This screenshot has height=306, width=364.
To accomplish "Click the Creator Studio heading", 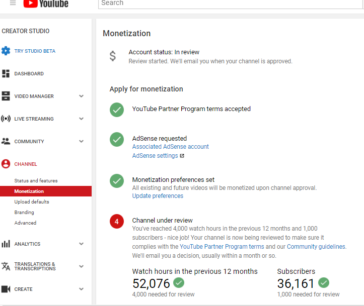I will coord(26,31).
